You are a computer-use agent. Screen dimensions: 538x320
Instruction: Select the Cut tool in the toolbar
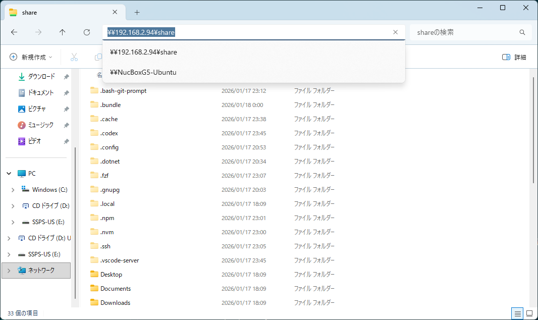74,57
